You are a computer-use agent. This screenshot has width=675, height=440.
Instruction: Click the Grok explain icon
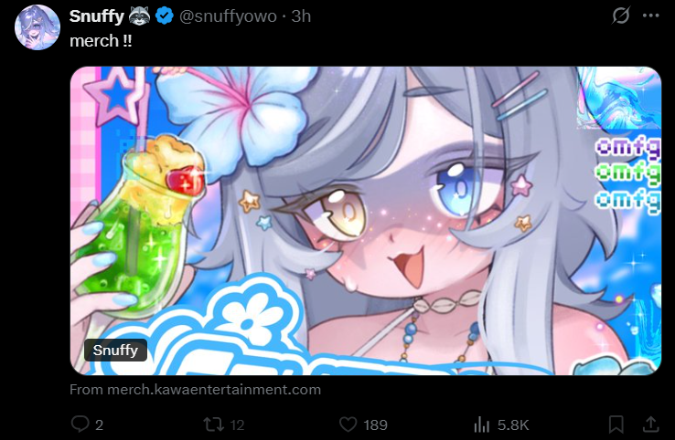click(x=621, y=16)
